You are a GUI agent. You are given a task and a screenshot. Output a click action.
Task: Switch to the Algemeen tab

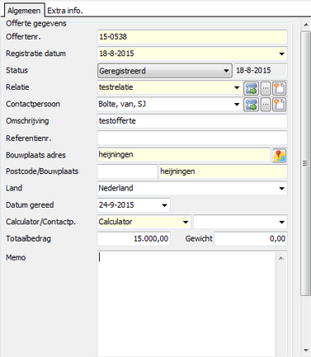[x=24, y=11]
